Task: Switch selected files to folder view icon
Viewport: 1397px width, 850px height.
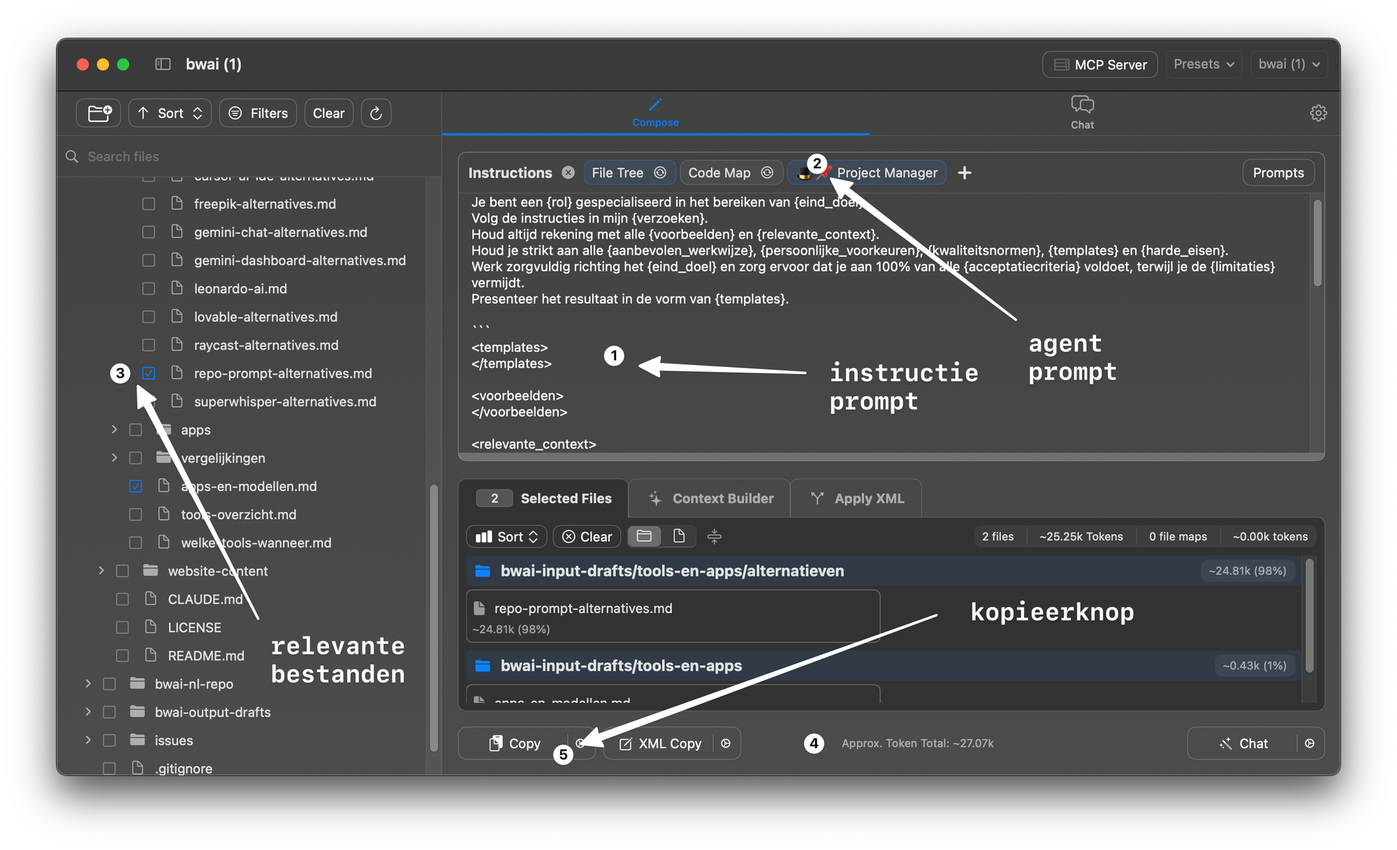Action: pos(644,536)
